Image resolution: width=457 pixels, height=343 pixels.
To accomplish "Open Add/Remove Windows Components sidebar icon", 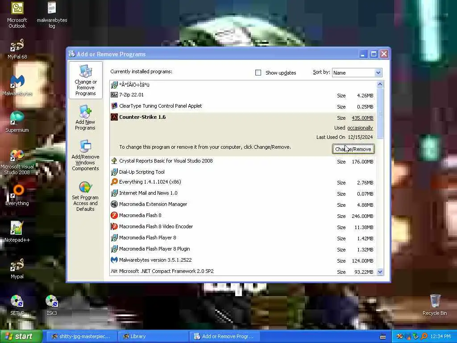I will point(85,155).
